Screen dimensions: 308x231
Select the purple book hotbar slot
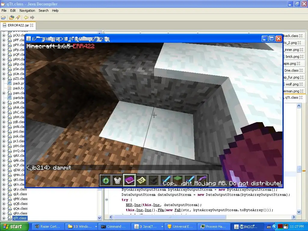[x=129, y=180]
